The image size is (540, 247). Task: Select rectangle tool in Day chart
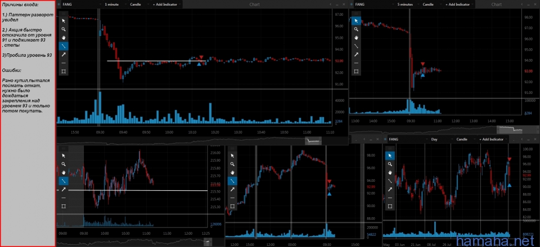point(390,206)
